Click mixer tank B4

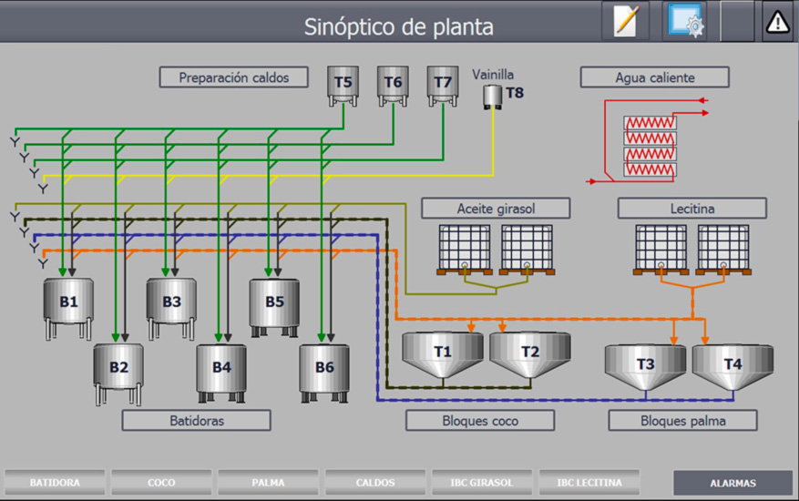click(x=221, y=370)
